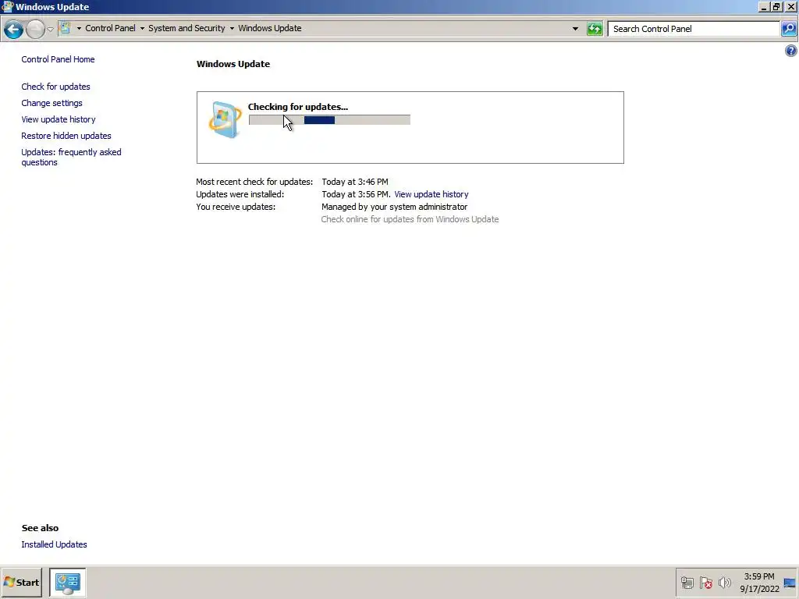
Task: Open Restore hidden updates link
Action: (x=66, y=136)
